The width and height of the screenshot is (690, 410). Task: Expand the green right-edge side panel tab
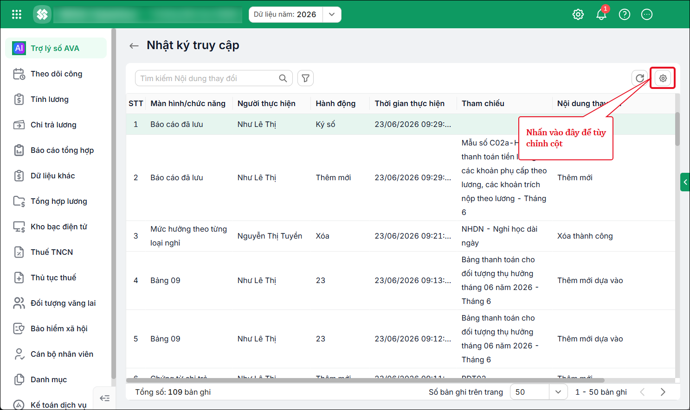(x=685, y=182)
